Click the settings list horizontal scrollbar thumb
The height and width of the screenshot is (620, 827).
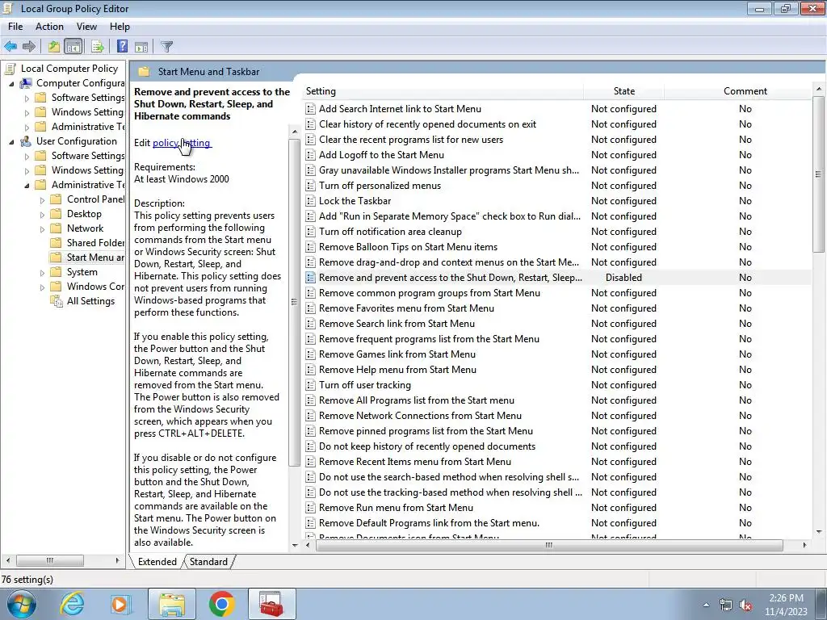click(549, 545)
